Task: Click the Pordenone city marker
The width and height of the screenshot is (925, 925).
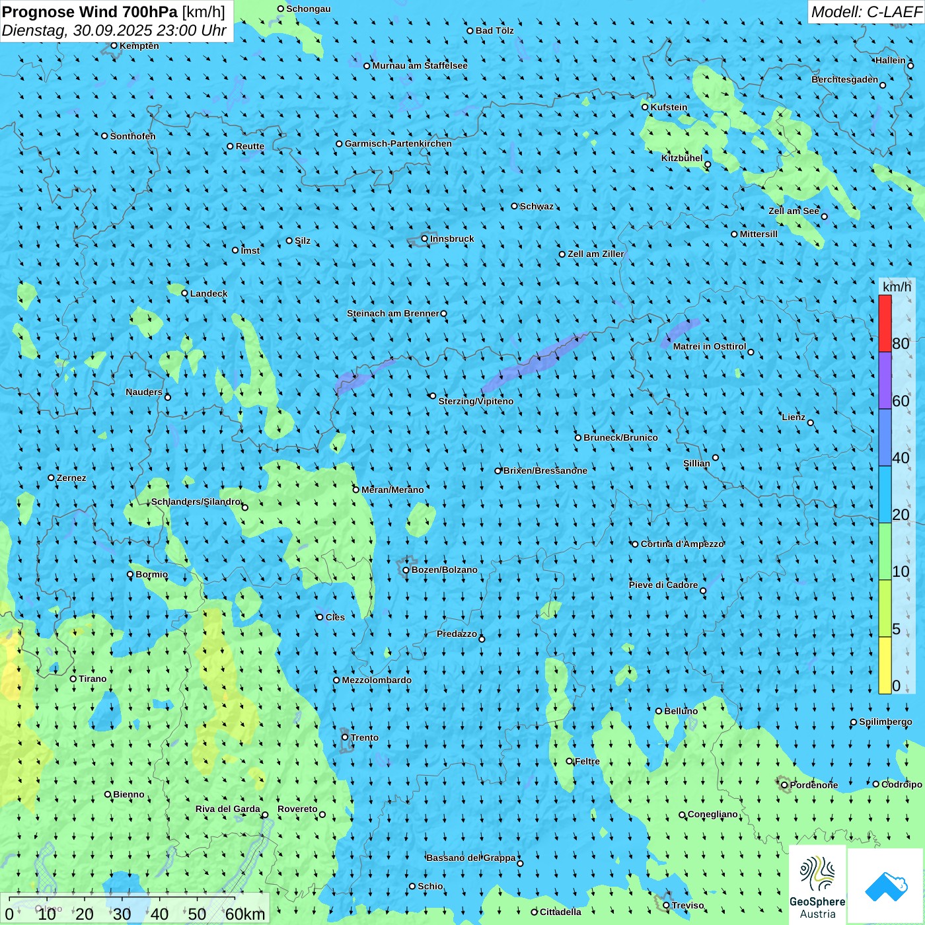Action: pyautogui.click(x=784, y=785)
